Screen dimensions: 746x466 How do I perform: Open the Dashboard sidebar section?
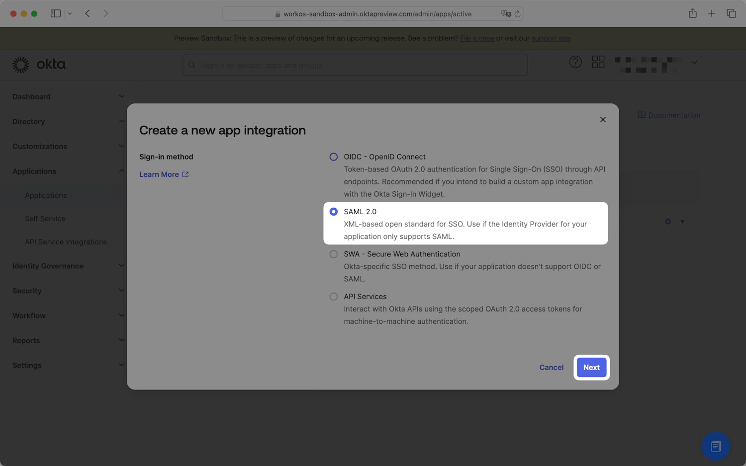tap(31, 97)
